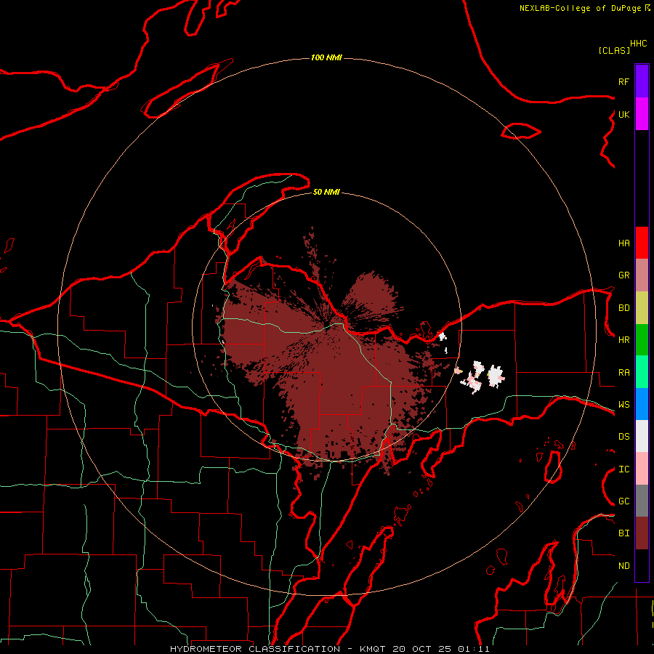Click the NEXLAB-College of DuPage text
The width and height of the screenshot is (654, 654).
[580, 8]
